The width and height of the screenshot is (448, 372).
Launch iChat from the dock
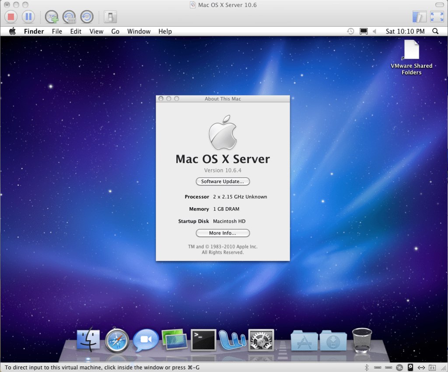[x=146, y=340]
